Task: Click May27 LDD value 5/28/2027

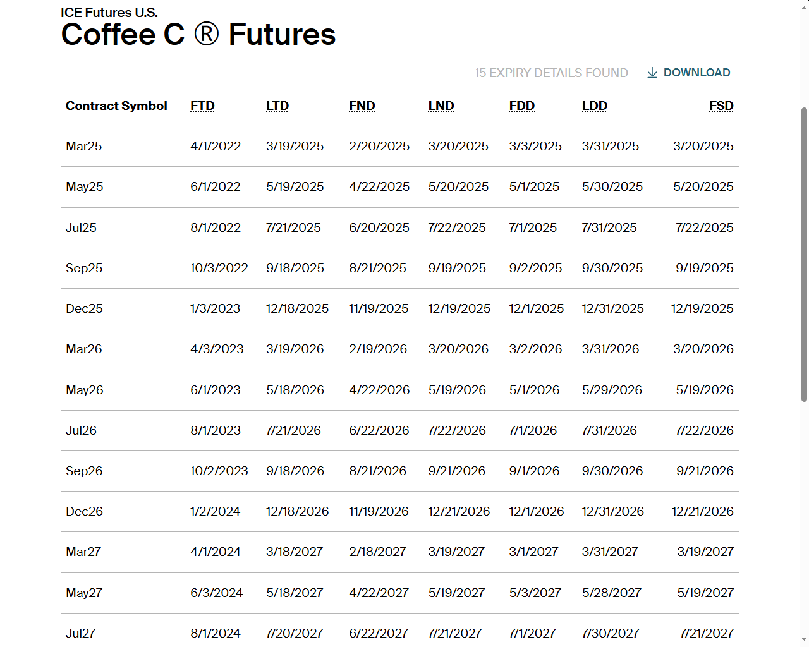Action: (612, 593)
